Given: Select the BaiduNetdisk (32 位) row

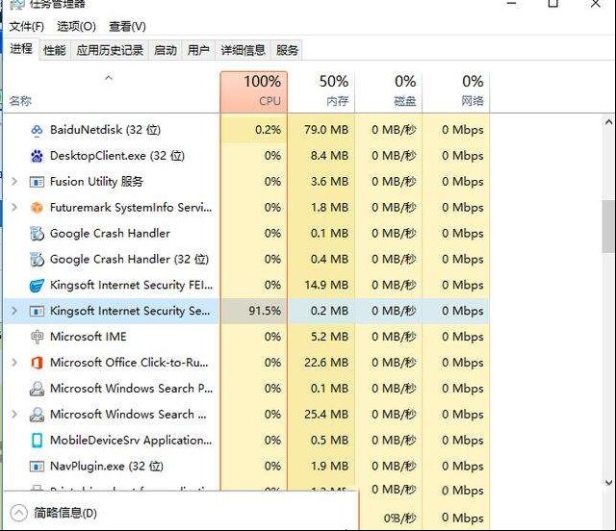Looking at the screenshot, I should (246, 130).
